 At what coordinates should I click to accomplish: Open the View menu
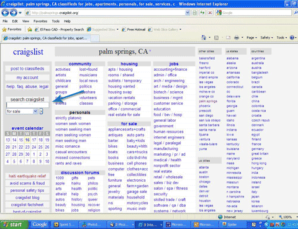(25, 21)
